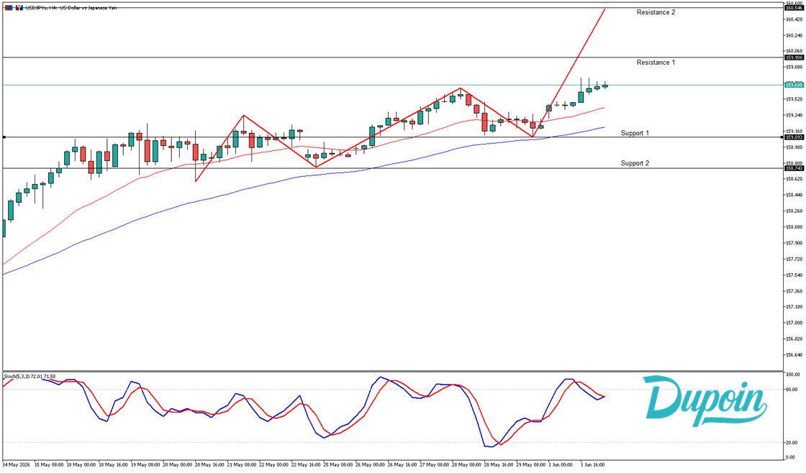Image resolution: width=806 pixels, height=473 pixels.
Task: Select the Resistance 1 horizontal line
Action: pyautogui.click(x=393, y=58)
